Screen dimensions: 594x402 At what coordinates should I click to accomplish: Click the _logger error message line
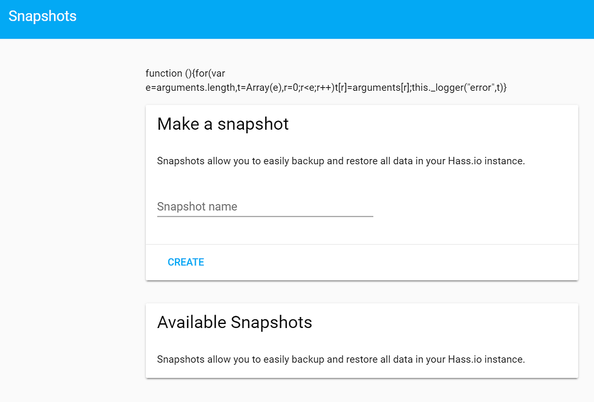(x=326, y=88)
